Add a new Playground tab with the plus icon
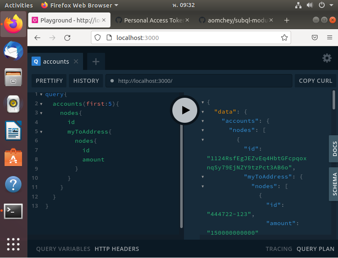Image resolution: width=338 pixels, height=258 pixels. pos(96,61)
